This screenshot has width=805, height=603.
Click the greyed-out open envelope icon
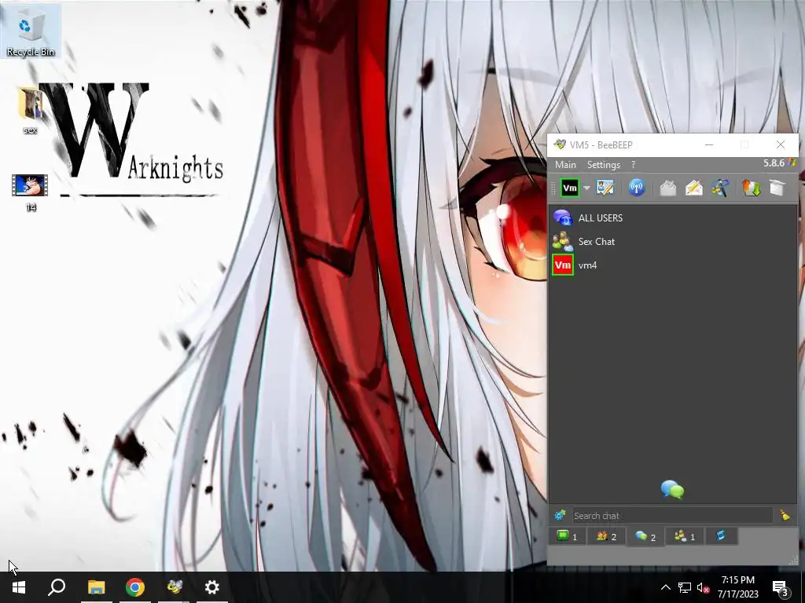click(668, 188)
